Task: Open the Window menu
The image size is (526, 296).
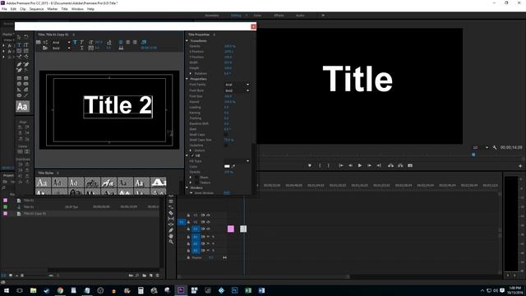Action: [x=77, y=9]
